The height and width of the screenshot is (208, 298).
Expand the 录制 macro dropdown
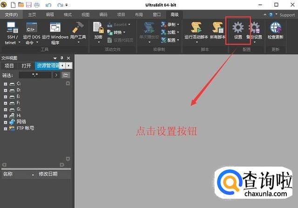[178, 24]
